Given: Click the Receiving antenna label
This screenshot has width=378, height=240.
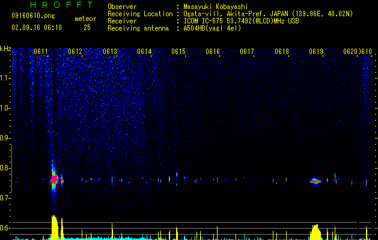Looking at the screenshot, I should click(x=138, y=28).
